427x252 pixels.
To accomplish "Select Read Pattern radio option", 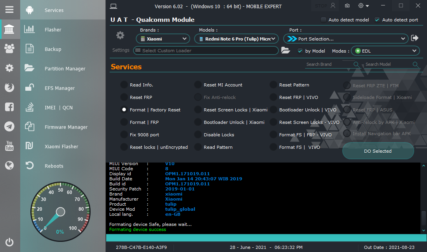I will (x=198, y=147).
